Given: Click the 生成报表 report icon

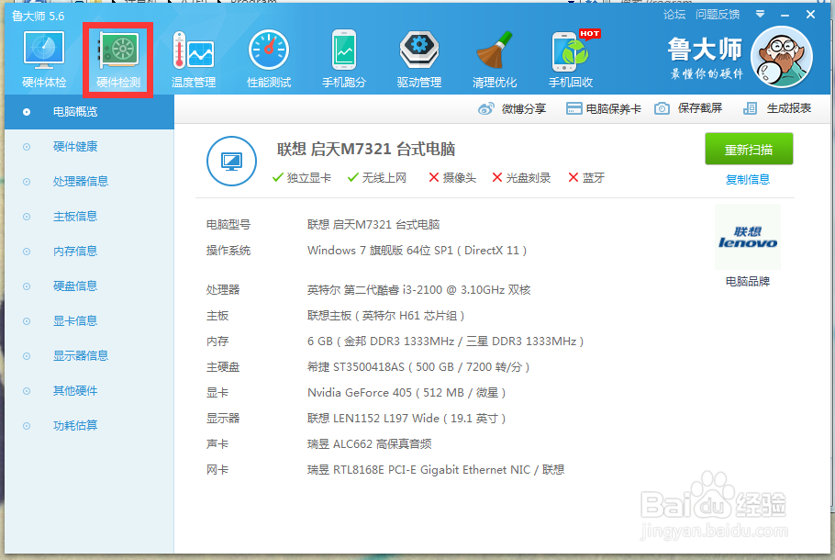Looking at the screenshot, I should tap(750, 108).
